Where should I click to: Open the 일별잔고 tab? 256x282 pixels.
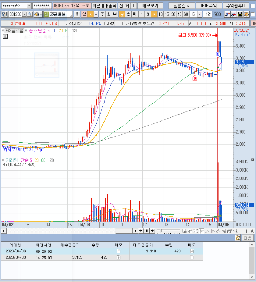pyautogui.click(x=182, y=6)
